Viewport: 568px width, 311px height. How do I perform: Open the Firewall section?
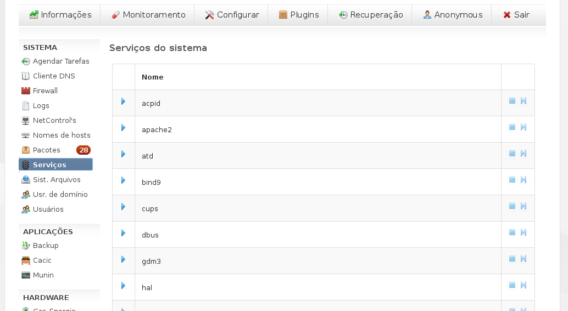(40, 91)
